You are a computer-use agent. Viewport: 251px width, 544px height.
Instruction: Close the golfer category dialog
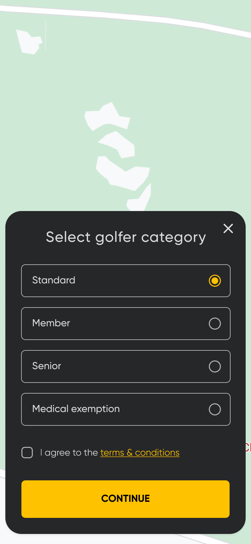coord(228,228)
